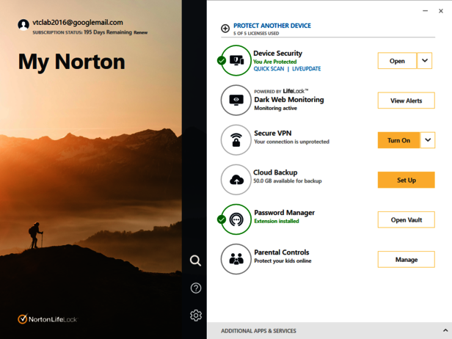Turn On the Secure VPN
The width and height of the screenshot is (452, 339).
tap(398, 140)
